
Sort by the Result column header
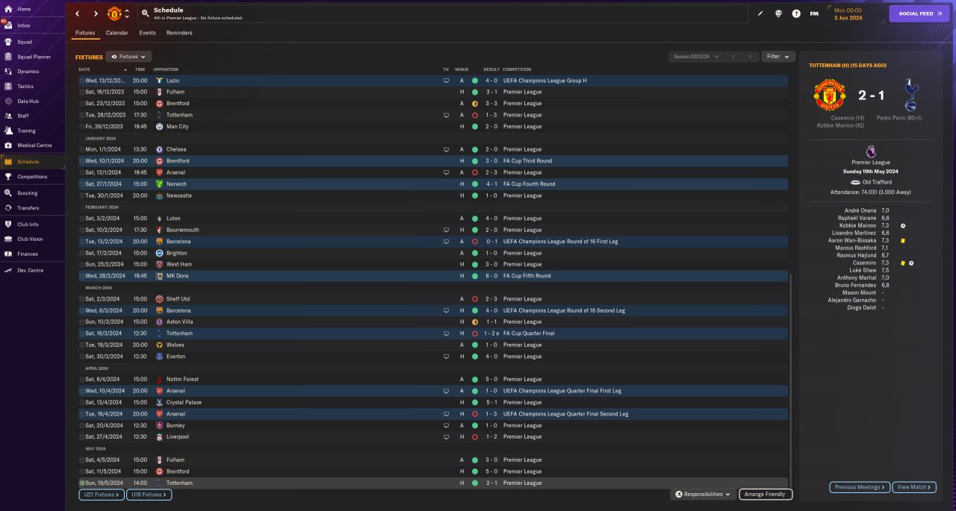click(491, 69)
